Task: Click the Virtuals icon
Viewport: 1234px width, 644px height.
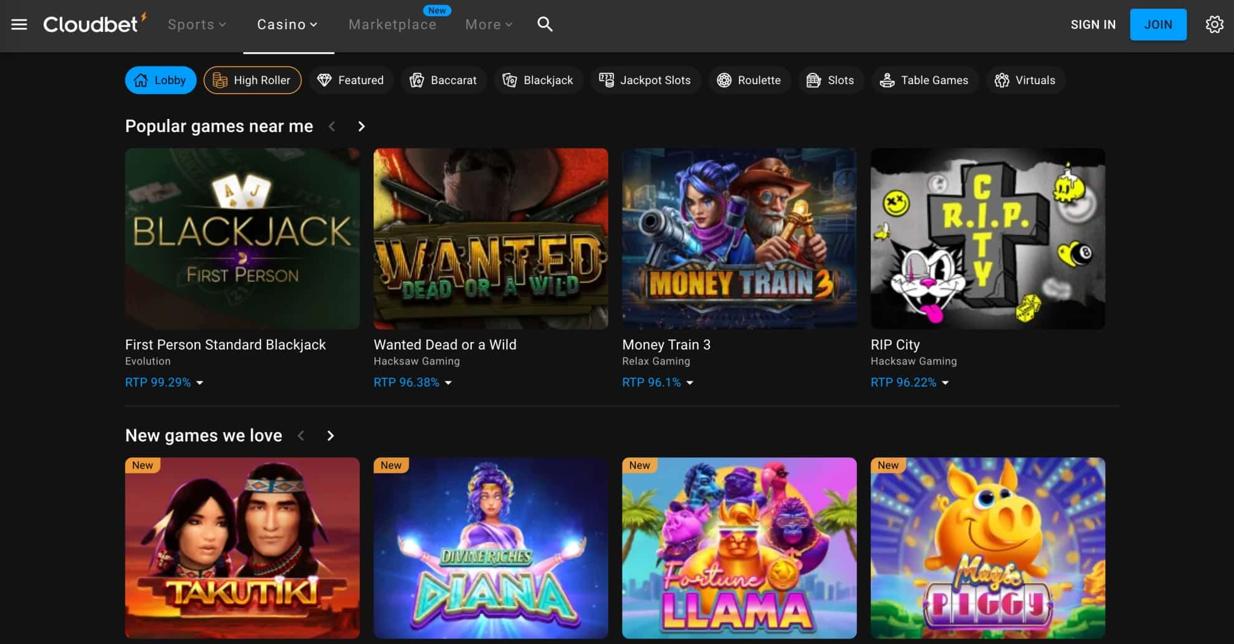Action: tap(1002, 80)
